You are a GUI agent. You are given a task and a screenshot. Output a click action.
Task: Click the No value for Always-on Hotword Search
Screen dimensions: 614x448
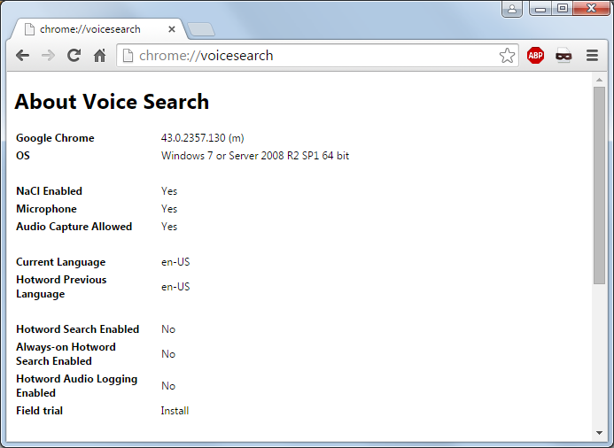pos(168,354)
